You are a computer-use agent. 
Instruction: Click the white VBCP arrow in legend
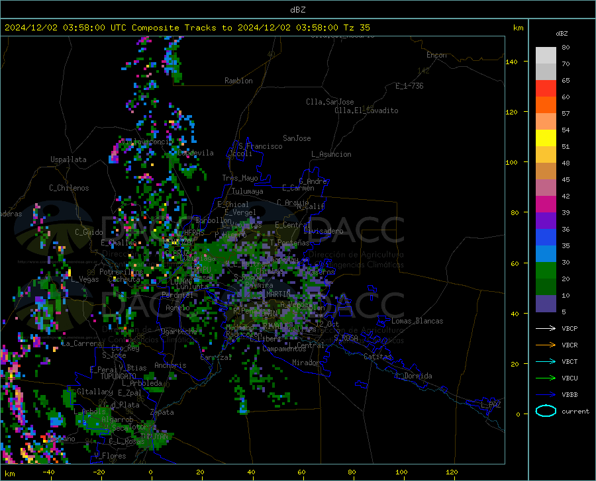tap(546, 328)
